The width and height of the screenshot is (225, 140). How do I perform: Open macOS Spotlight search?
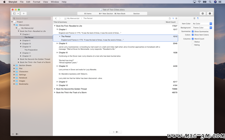(210, 2)
